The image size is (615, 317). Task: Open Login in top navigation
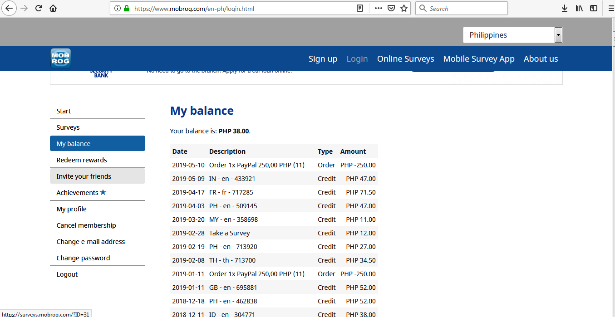click(357, 59)
